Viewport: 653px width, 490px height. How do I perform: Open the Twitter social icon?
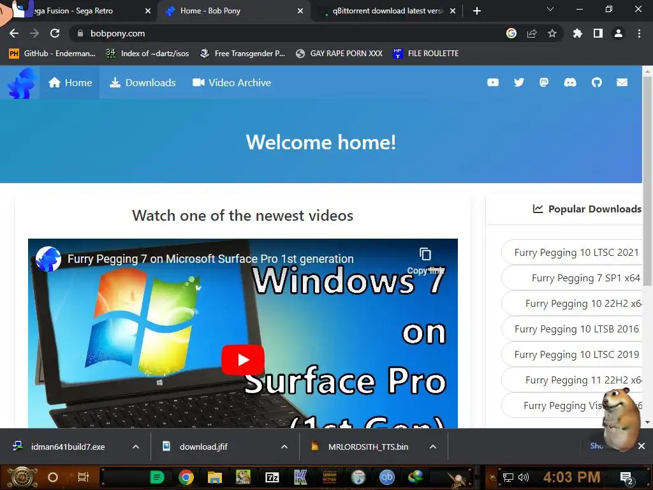click(519, 82)
